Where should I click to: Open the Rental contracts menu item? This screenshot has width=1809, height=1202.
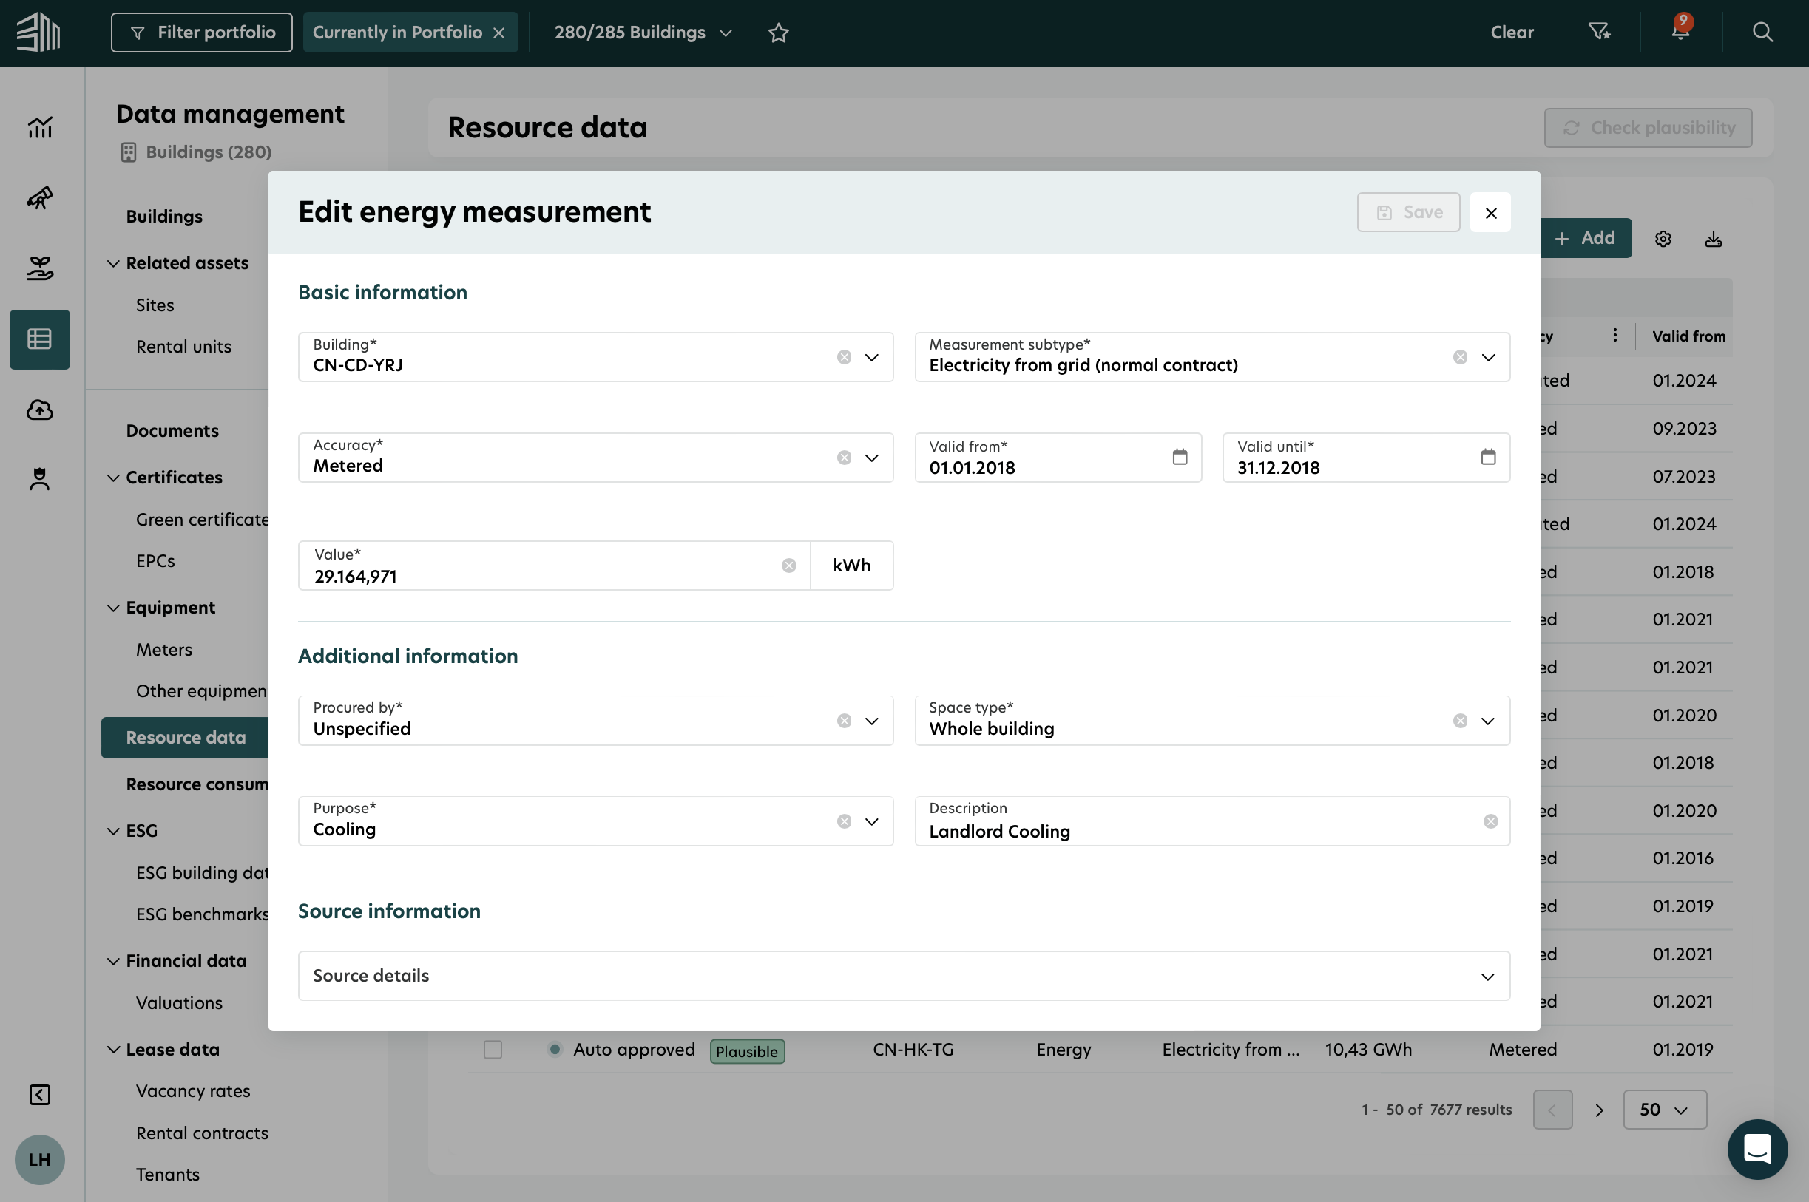pos(202,1133)
